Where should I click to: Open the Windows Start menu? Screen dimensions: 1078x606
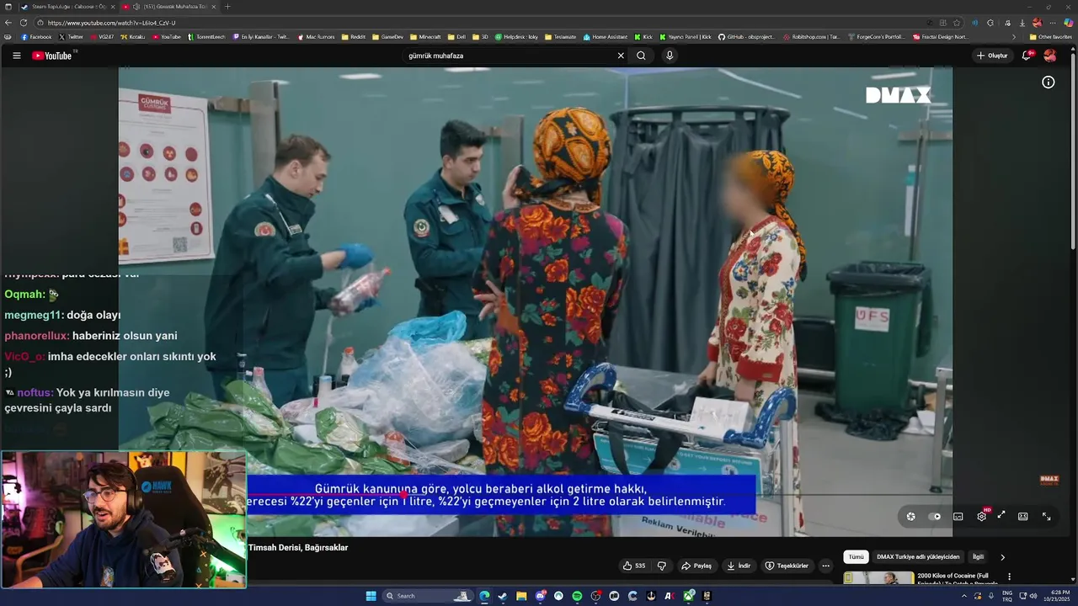(x=371, y=596)
